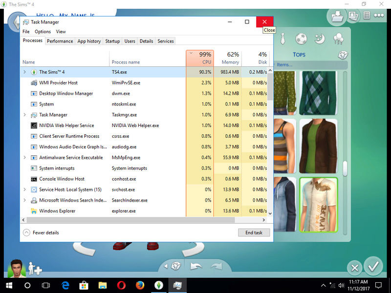
Task: Randomize tops with the dice icon
Action: (343, 55)
